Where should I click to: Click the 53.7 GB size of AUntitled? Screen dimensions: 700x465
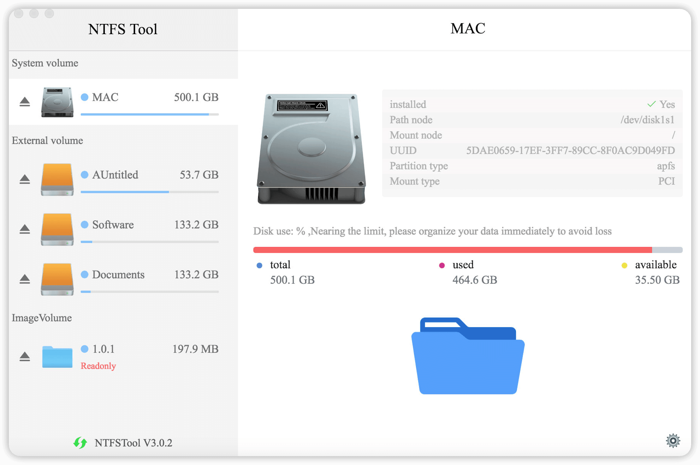pyautogui.click(x=199, y=175)
